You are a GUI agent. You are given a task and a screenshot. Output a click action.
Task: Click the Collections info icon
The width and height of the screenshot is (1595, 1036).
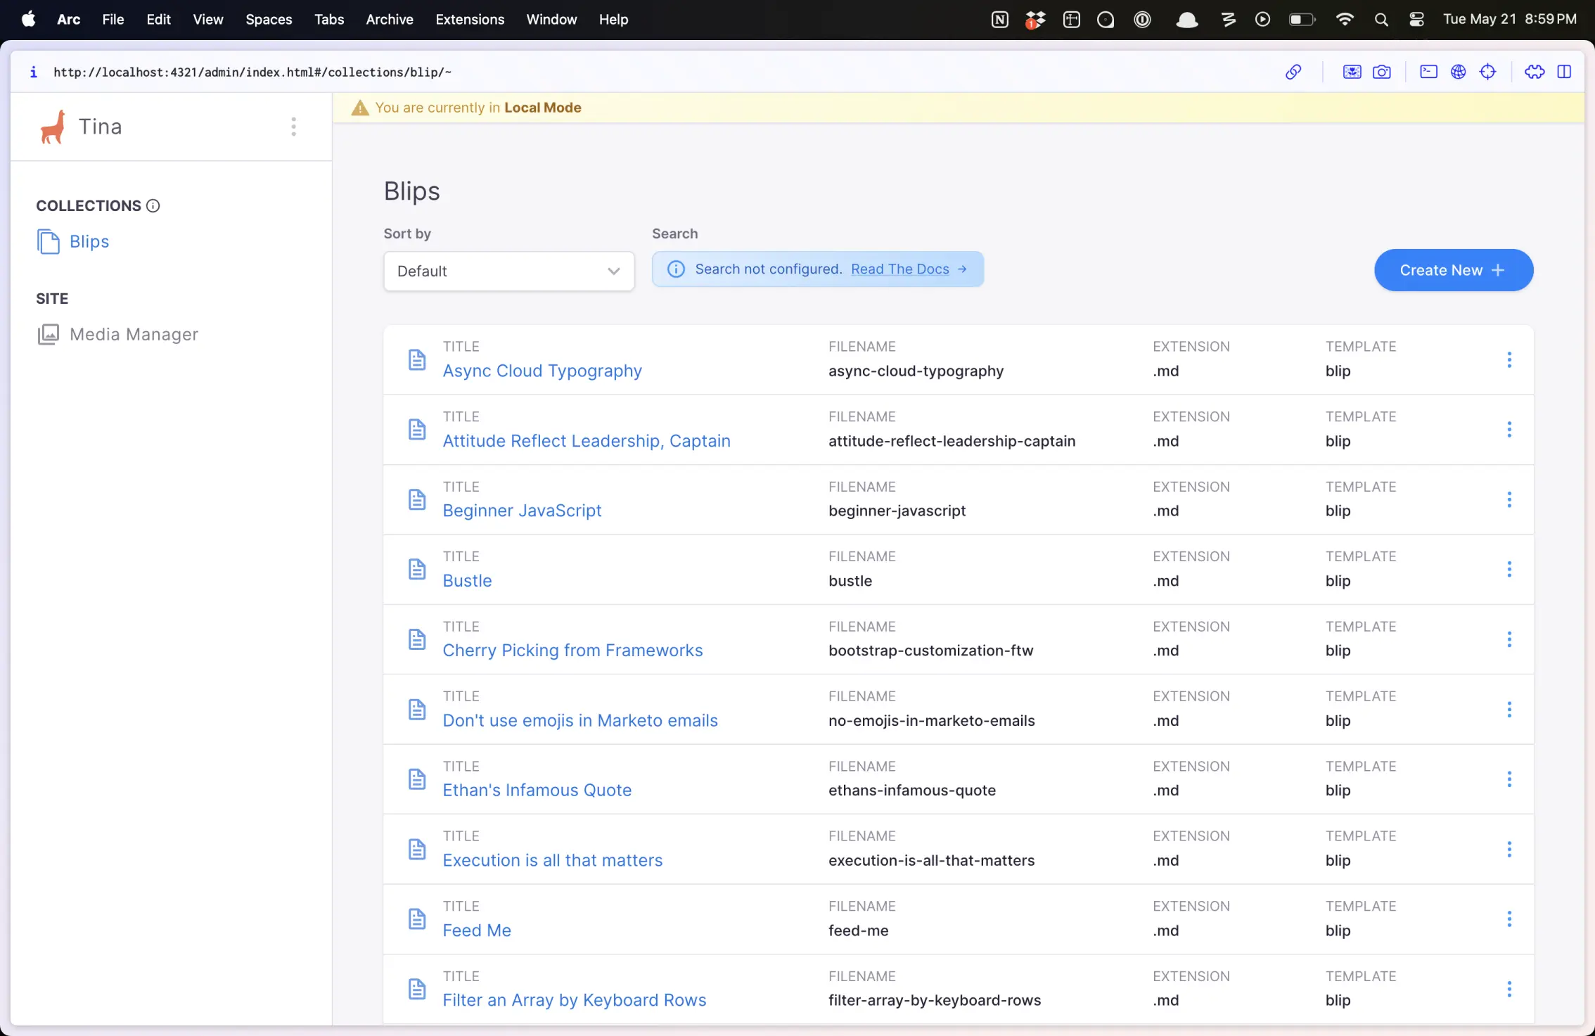(x=153, y=205)
